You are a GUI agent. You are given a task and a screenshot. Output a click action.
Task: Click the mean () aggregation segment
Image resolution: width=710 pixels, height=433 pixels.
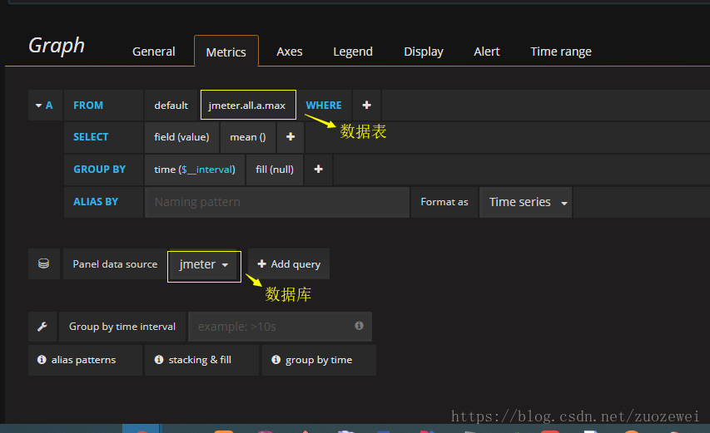tap(248, 137)
